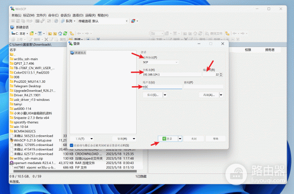Open the 会话(S) menu

pyautogui.click(x=66, y=15)
